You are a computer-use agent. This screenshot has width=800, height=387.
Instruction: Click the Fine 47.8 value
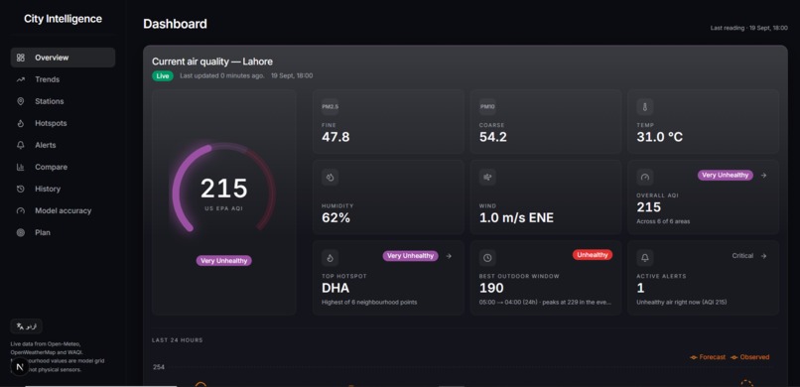[x=335, y=137]
